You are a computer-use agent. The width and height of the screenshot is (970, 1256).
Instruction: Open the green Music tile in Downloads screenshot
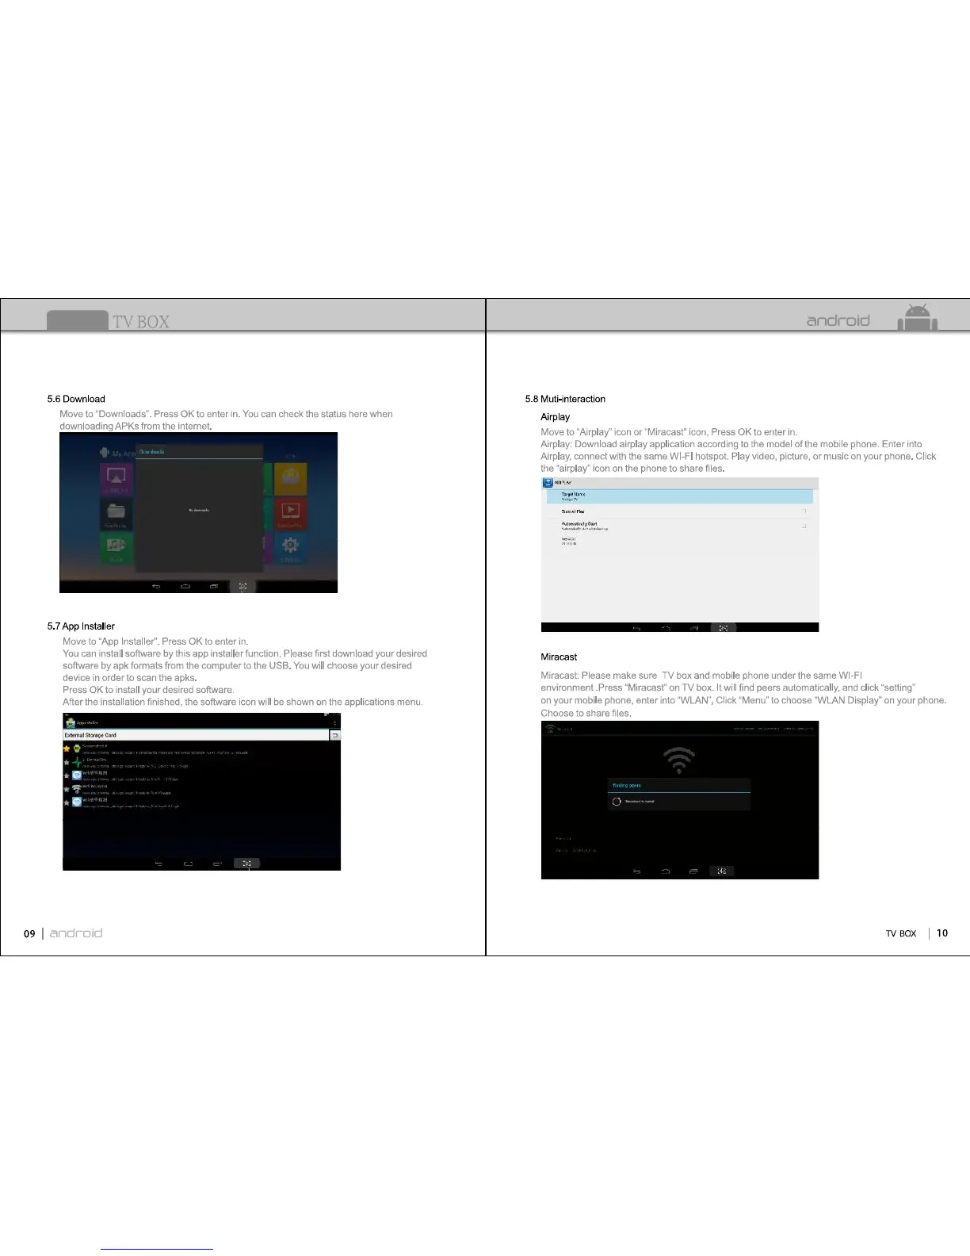116,548
